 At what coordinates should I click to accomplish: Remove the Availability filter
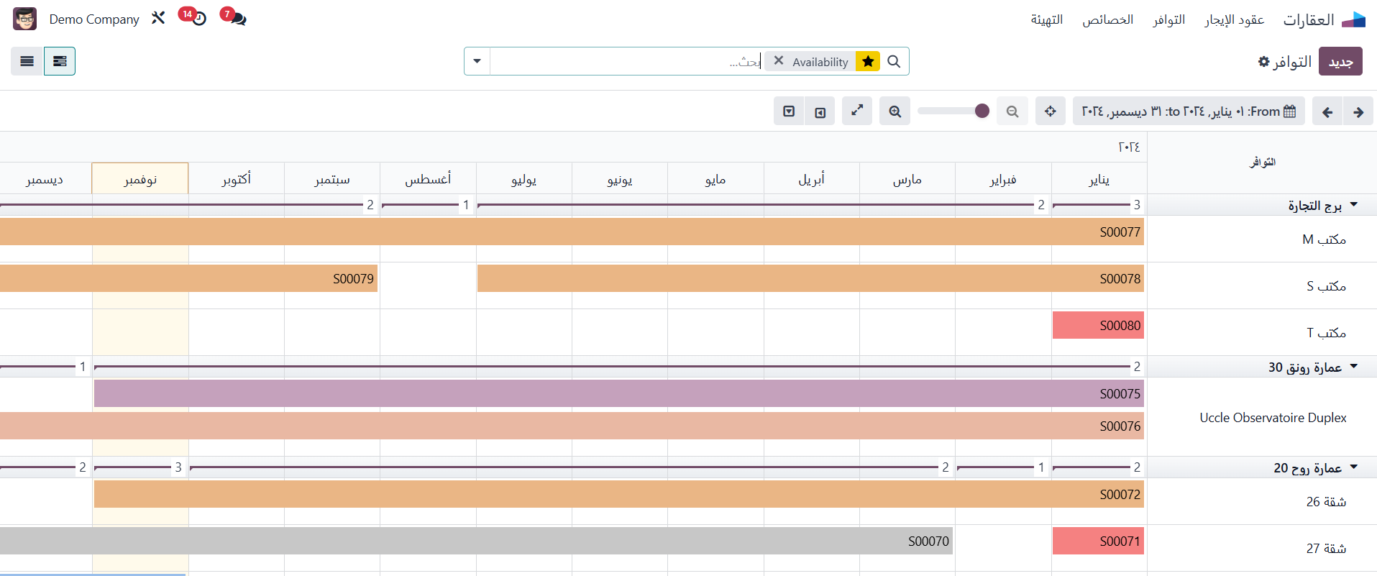coord(778,61)
